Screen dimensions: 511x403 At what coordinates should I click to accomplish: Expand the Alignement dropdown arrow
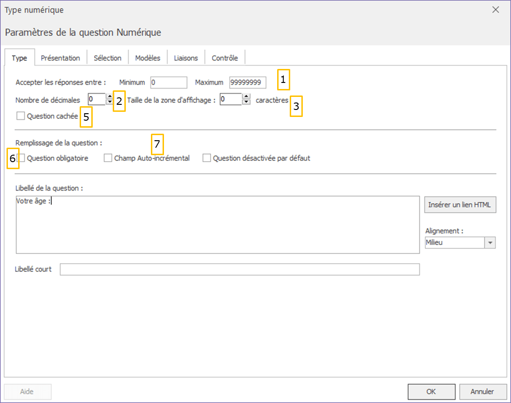pos(490,243)
